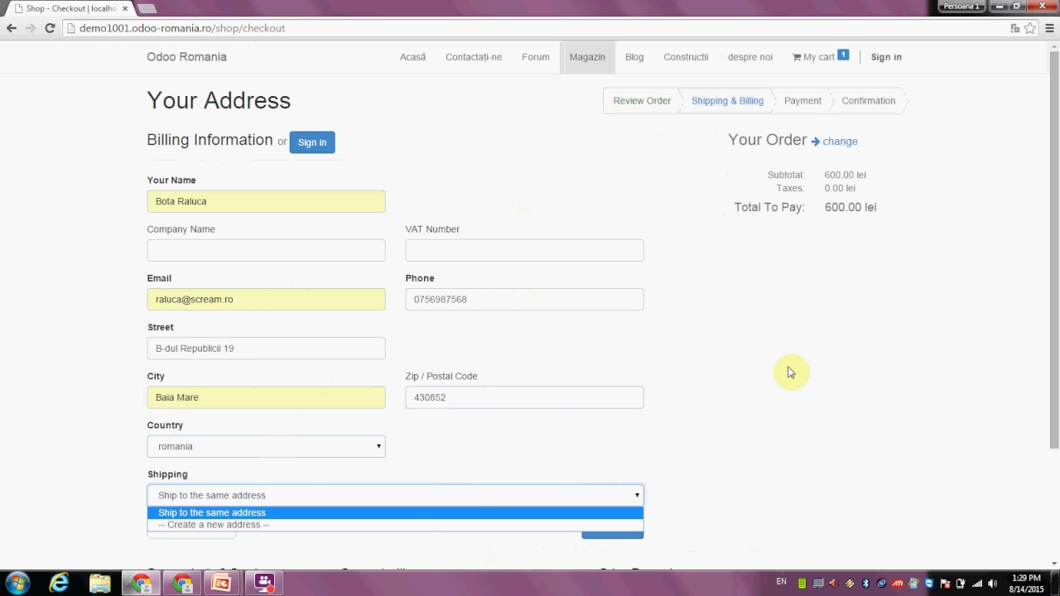Viewport: 1060px width, 596px height.
Task: Click the Street input field
Action: [x=266, y=348]
